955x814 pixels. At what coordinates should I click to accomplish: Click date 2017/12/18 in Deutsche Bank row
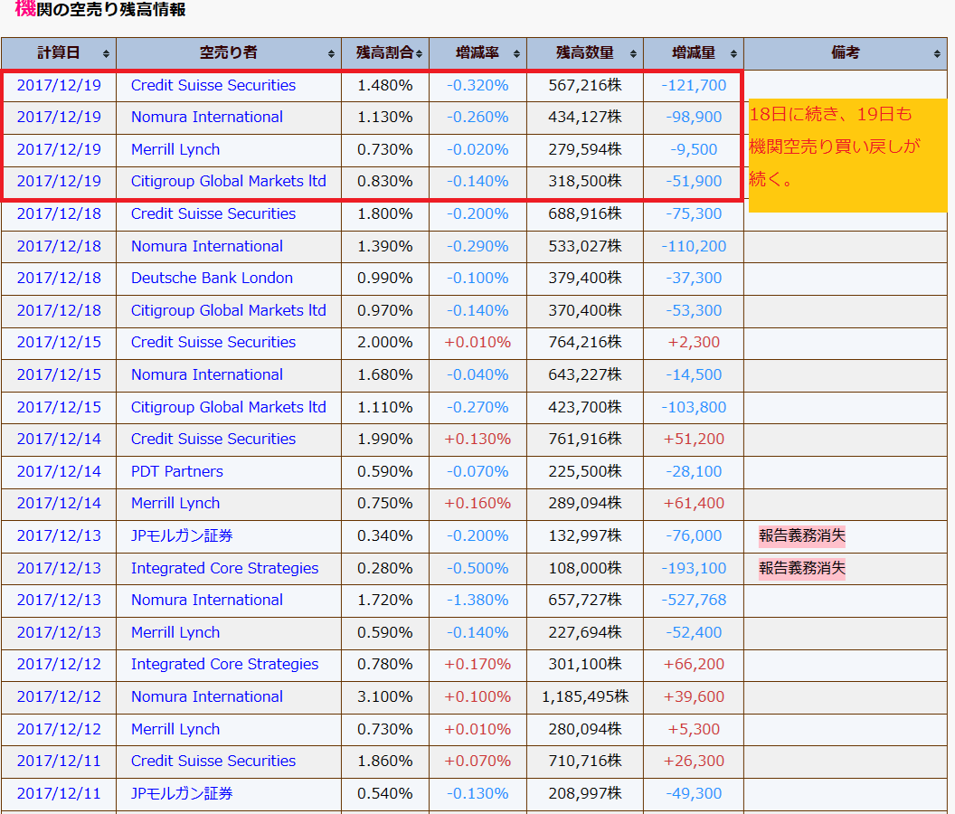pos(59,278)
